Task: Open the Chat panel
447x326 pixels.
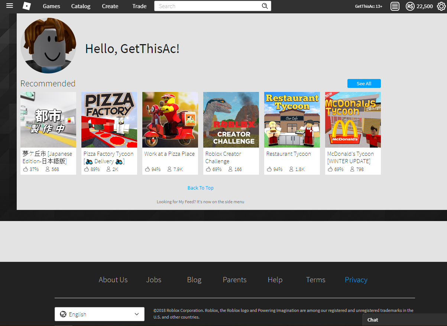Action: [405, 320]
